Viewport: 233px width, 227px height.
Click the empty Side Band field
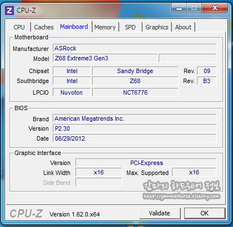click(x=99, y=183)
